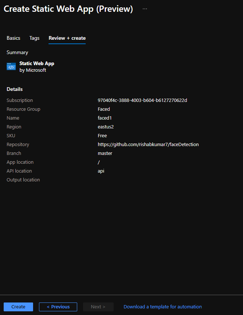Click the Details heading

pos(14,89)
